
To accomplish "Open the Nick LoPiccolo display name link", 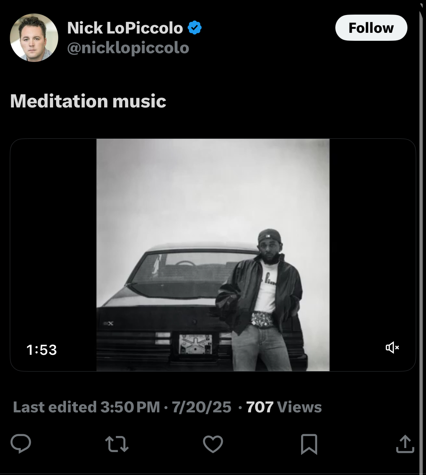I will pos(125,28).
